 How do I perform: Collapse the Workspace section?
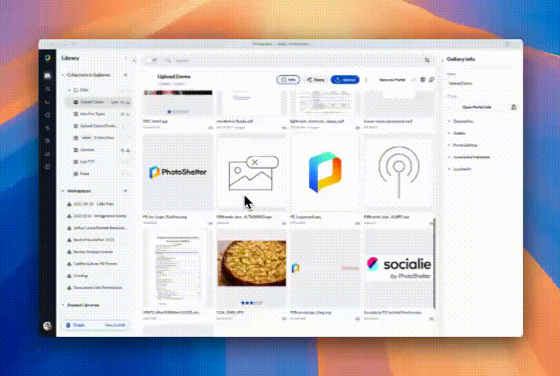click(x=64, y=191)
